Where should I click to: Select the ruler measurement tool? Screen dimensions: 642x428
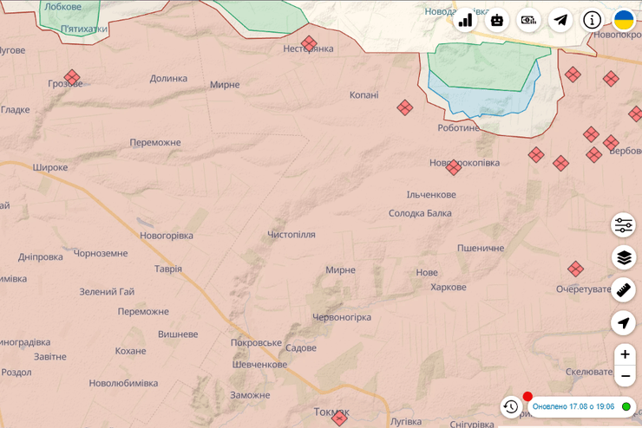(x=624, y=290)
